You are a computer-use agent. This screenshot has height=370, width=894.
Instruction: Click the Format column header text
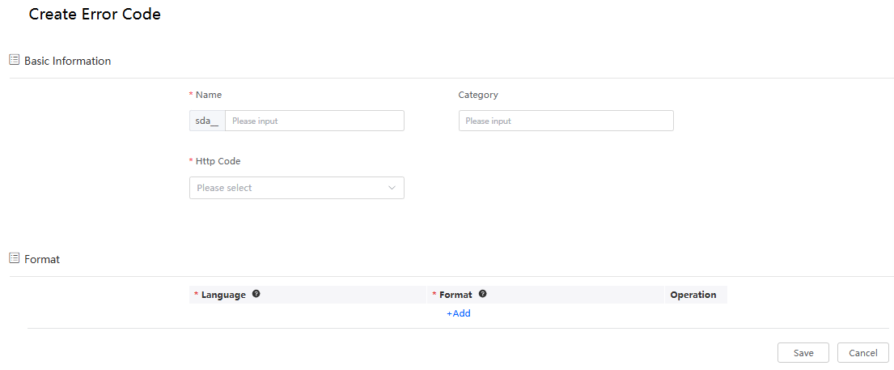[x=455, y=295]
